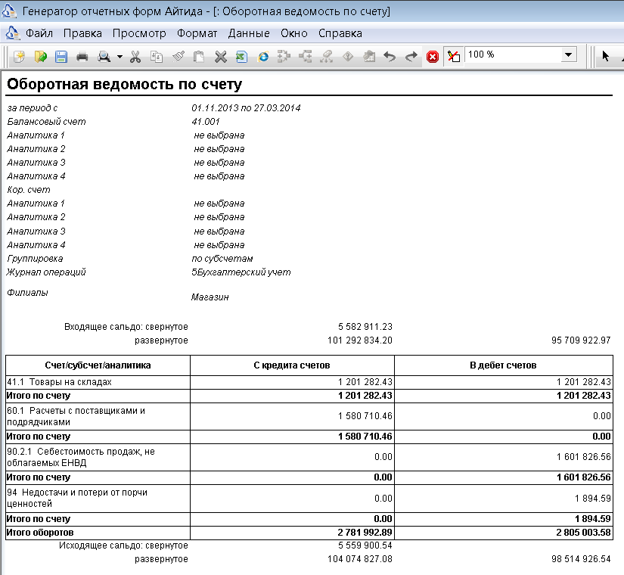This screenshot has width=624, height=575.
Task: Click the Delete X icon
Action: click(x=220, y=57)
